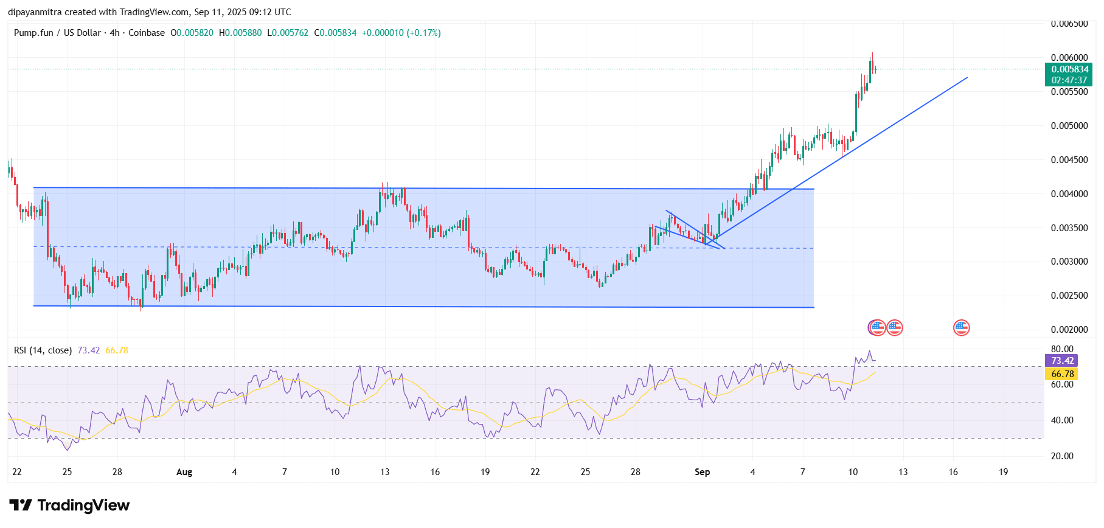Click the middle US flag economic event icon

click(x=894, y=328)
